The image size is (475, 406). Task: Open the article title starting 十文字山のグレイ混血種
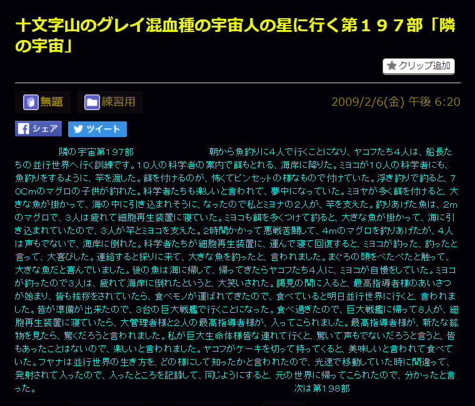tap(237, 26)
